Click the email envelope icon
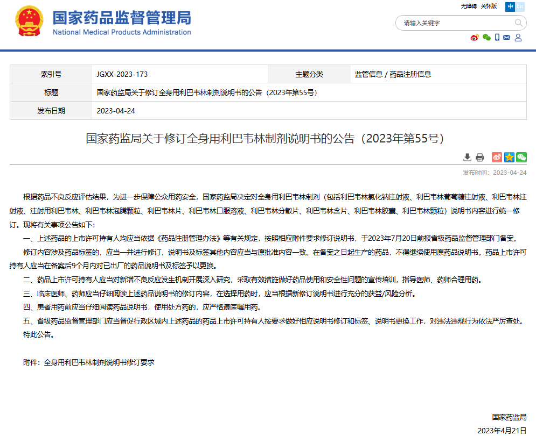Viewport: 536px width, 436px height. tap(507, 38)
